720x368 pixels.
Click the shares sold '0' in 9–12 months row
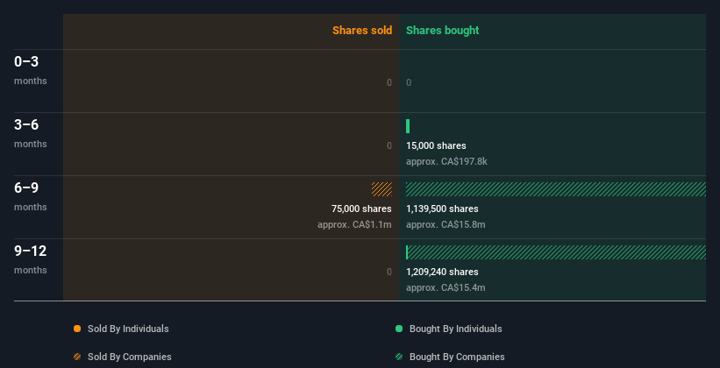(x=389, y=272)
